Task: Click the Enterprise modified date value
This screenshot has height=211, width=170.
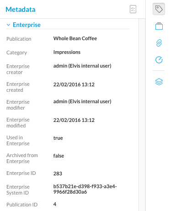Action: click(x=74, y=120)
